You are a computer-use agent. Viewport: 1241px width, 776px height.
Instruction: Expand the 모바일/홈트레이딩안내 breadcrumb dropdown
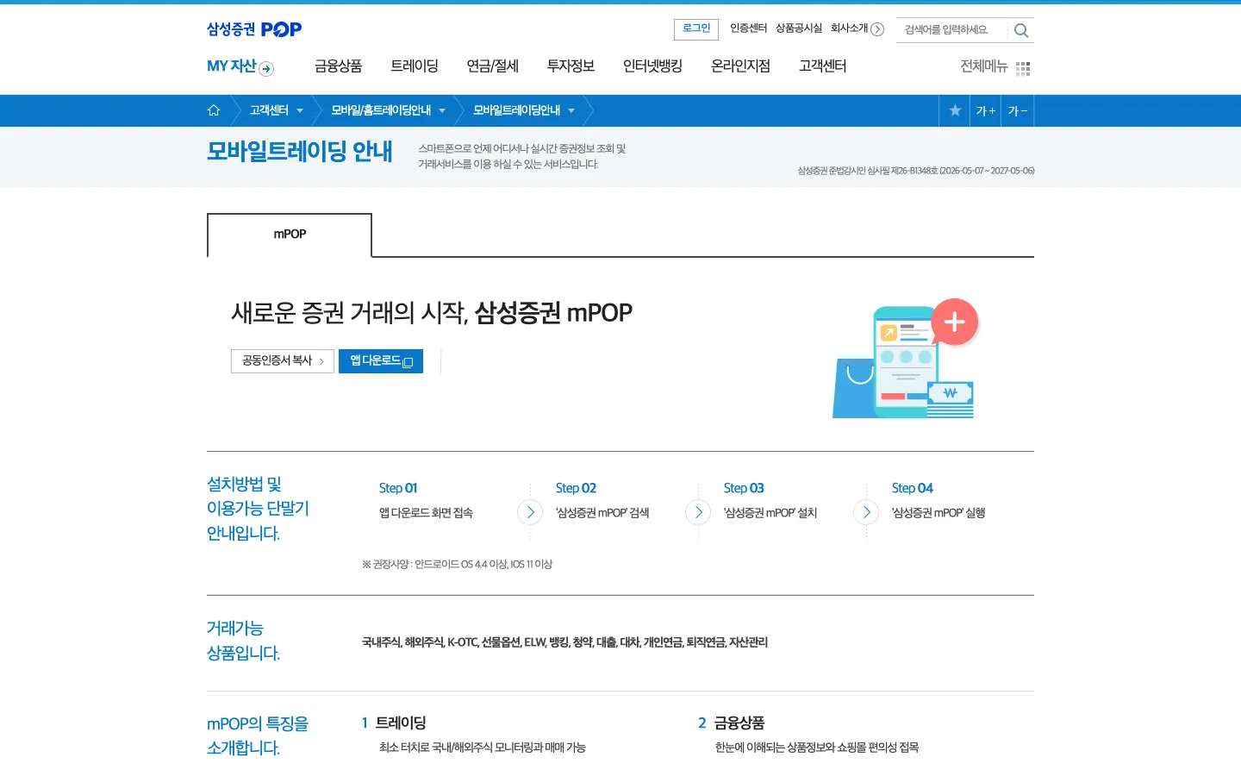click(x=442, y=110)
